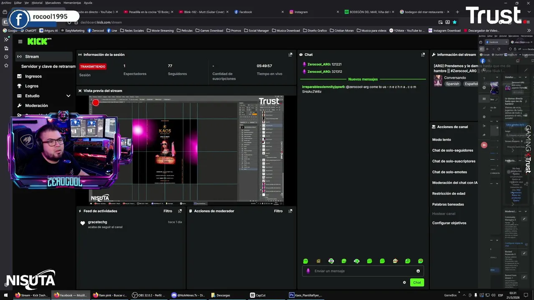Open the Kick hamburger sidebar menu
Screen dimensions: 534x300
20,41
